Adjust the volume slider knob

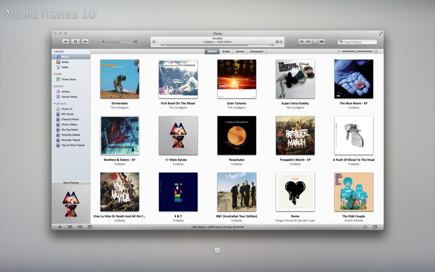120,42
